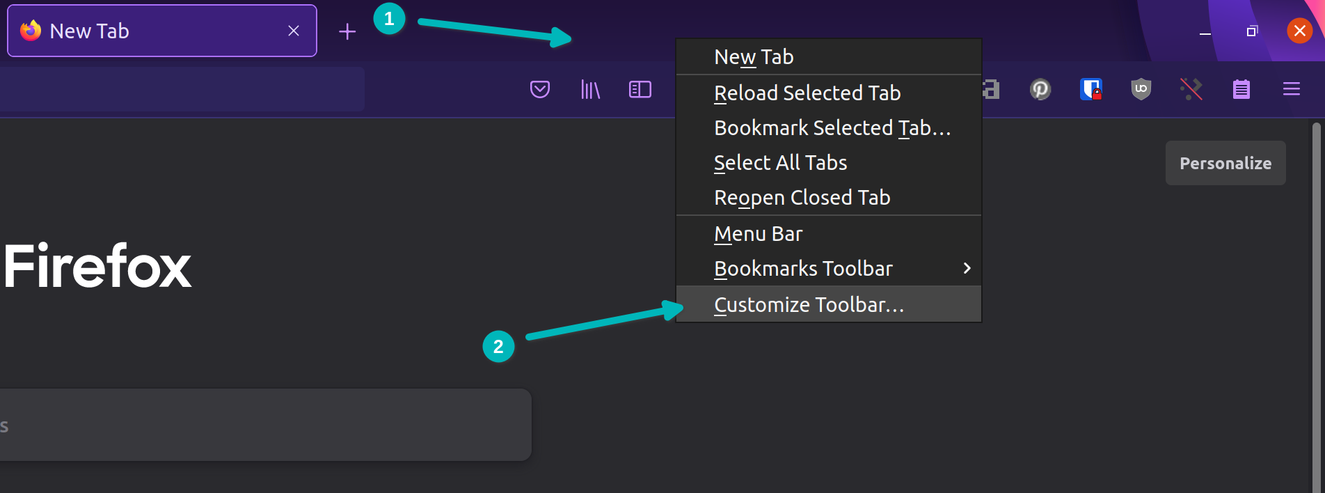Toggle Select All Tabs option
The height and width of the screenshot is (493, 1325).
(x=780, y=162)
